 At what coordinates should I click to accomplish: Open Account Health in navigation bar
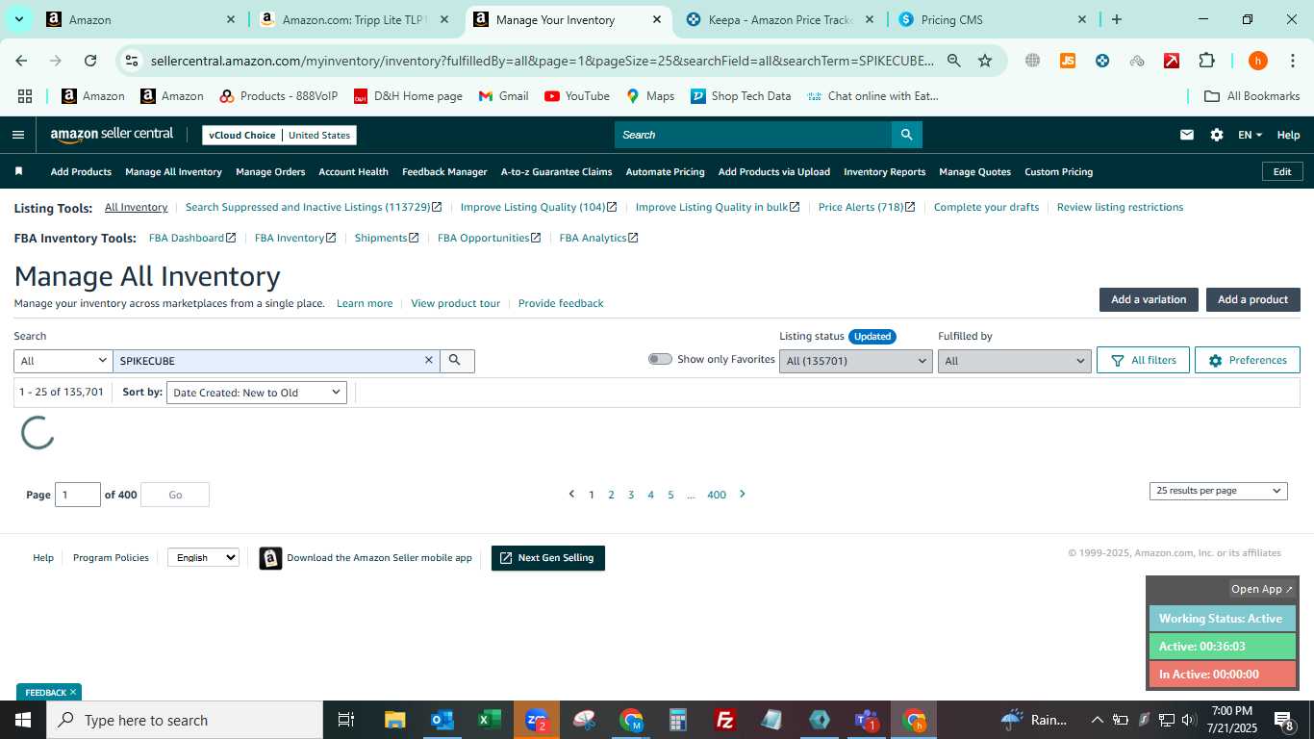click(x=353, y=171)
